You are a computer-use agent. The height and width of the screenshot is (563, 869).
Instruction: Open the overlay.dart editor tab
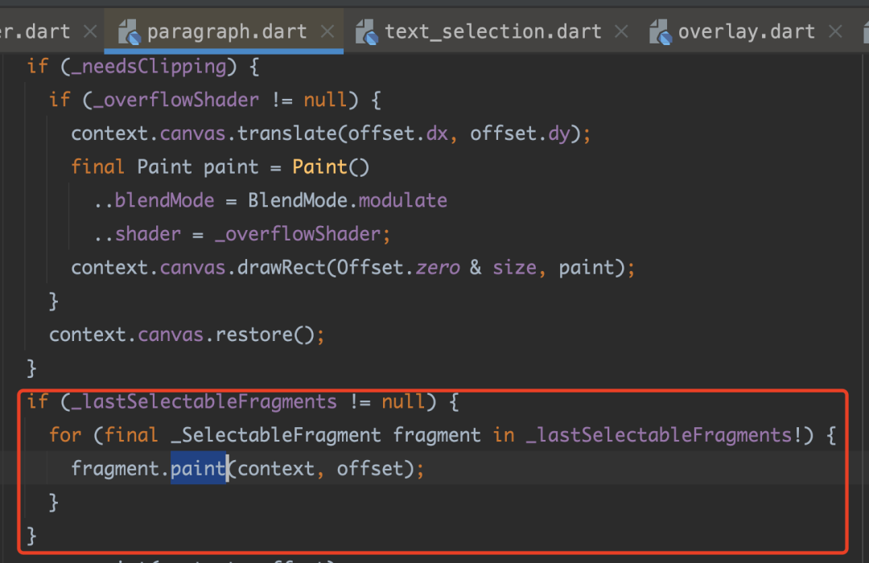coord(746,32)
